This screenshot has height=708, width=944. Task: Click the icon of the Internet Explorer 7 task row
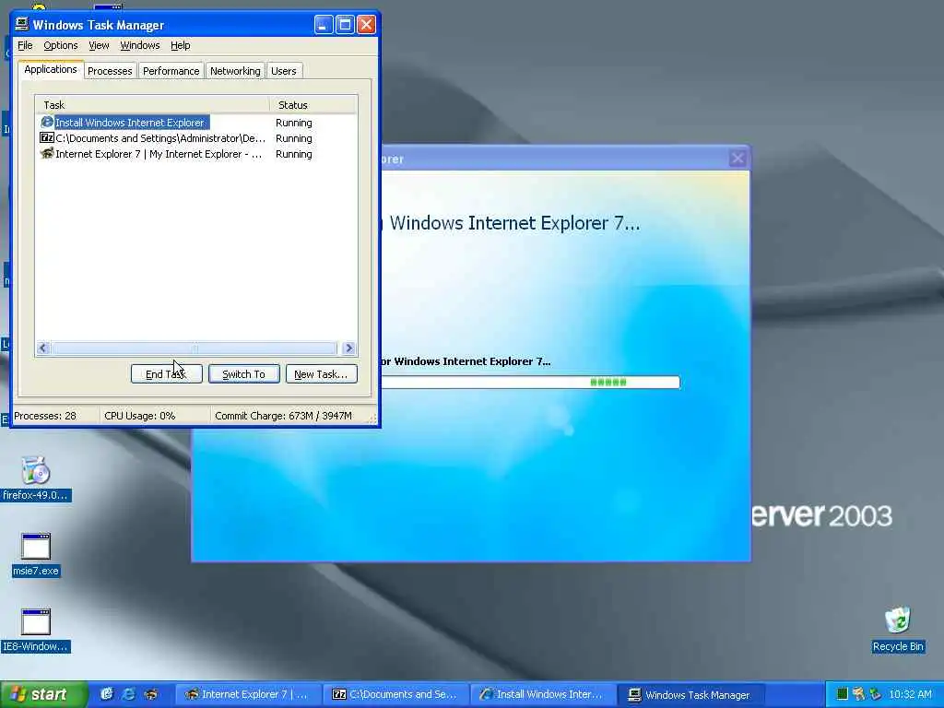point(47,154)
